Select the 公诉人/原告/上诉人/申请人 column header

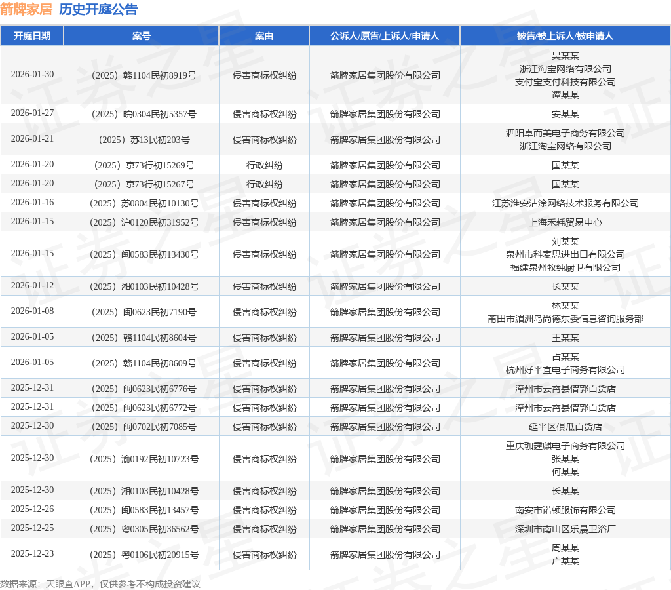(x=385, y=36)
